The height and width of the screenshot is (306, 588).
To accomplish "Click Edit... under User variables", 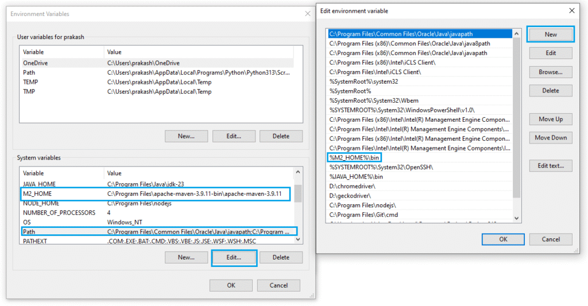I will point(234,136).
